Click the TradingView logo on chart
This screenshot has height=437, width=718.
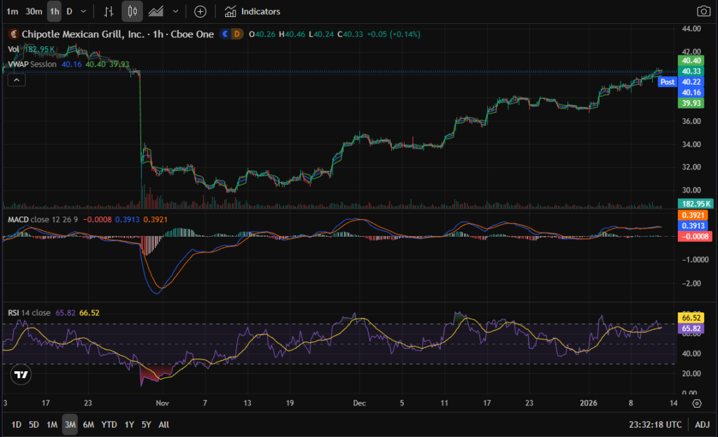pos(22,375)
